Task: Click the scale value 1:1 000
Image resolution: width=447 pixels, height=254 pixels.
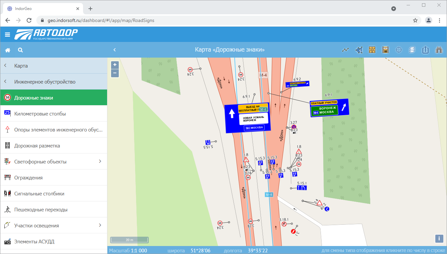Action: pos(139,250)
